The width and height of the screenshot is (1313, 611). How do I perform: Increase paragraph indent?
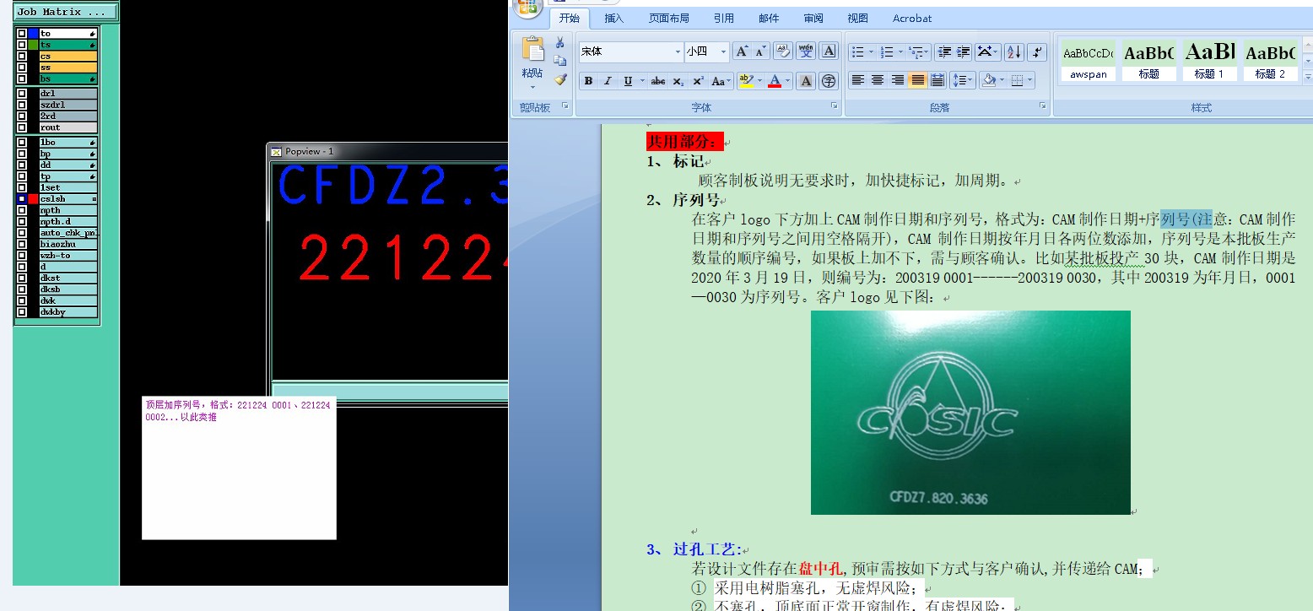(x=963, y=51)
